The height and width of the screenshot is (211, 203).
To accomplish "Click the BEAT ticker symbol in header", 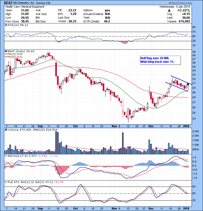I will (8, 3).
